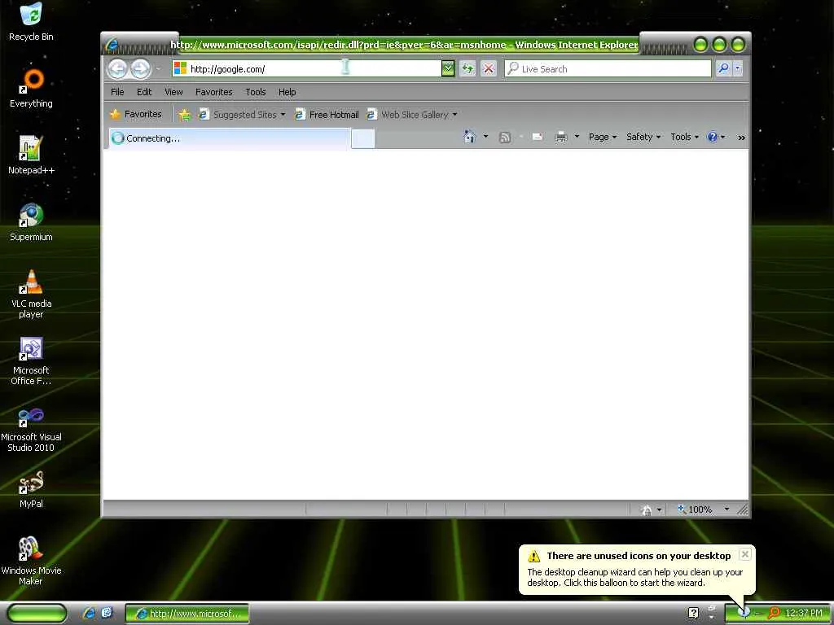This screenshot has width=834, height=625.
Task: Select the MyPal desktop shortcut
Action: coord(31,489)
